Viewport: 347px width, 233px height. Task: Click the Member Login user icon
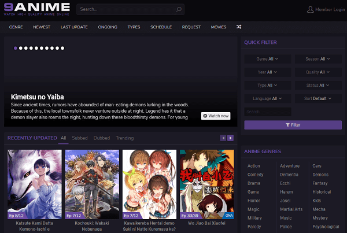click(x=310, y=9)
